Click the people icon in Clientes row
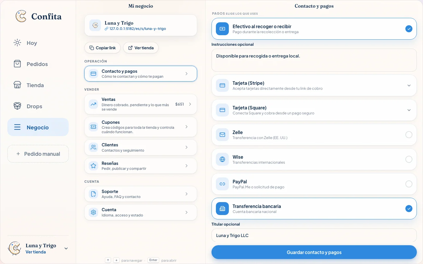The height and width of the screenshot is (264, 423). [x=93, y=147]
